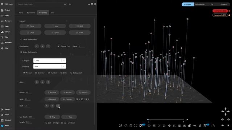Click the red Crime category legend pill
Viewport: 232px width, 130px height.
220,11
